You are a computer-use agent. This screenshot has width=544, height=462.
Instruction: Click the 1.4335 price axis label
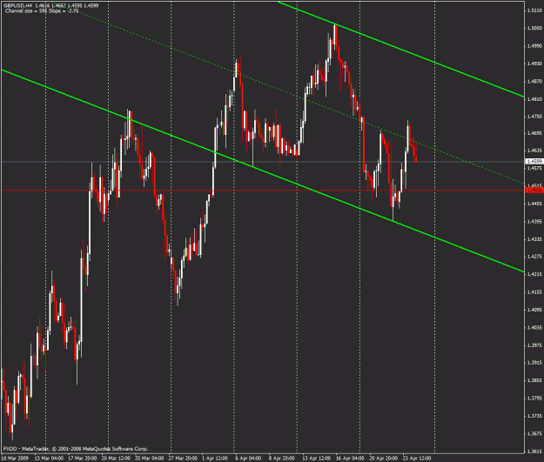[534, 239]
